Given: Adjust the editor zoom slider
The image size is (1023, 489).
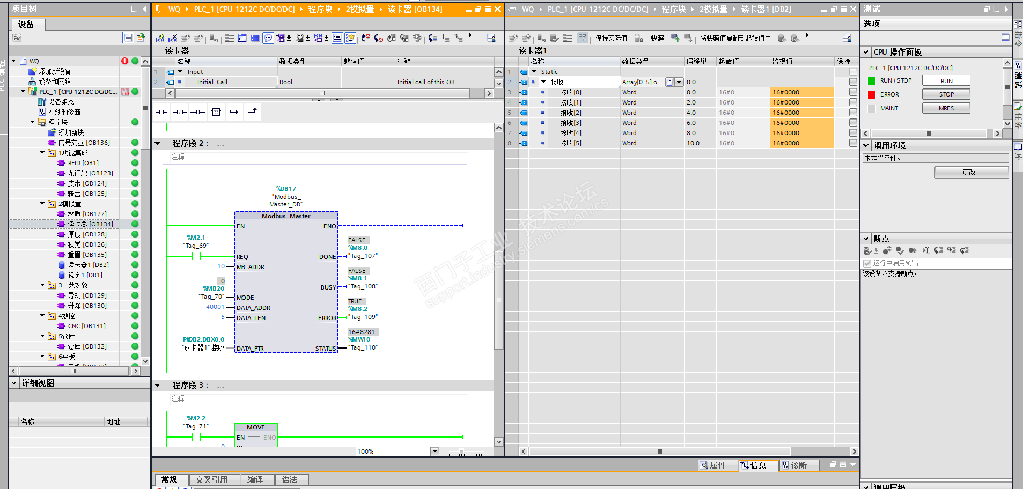Looking at the screenshot, I should pyautogui.click(x=461, y=452).
